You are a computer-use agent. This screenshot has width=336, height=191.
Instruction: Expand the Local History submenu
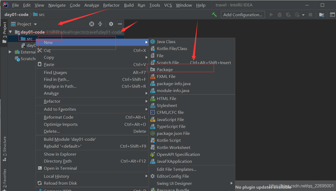coord(146,176)
